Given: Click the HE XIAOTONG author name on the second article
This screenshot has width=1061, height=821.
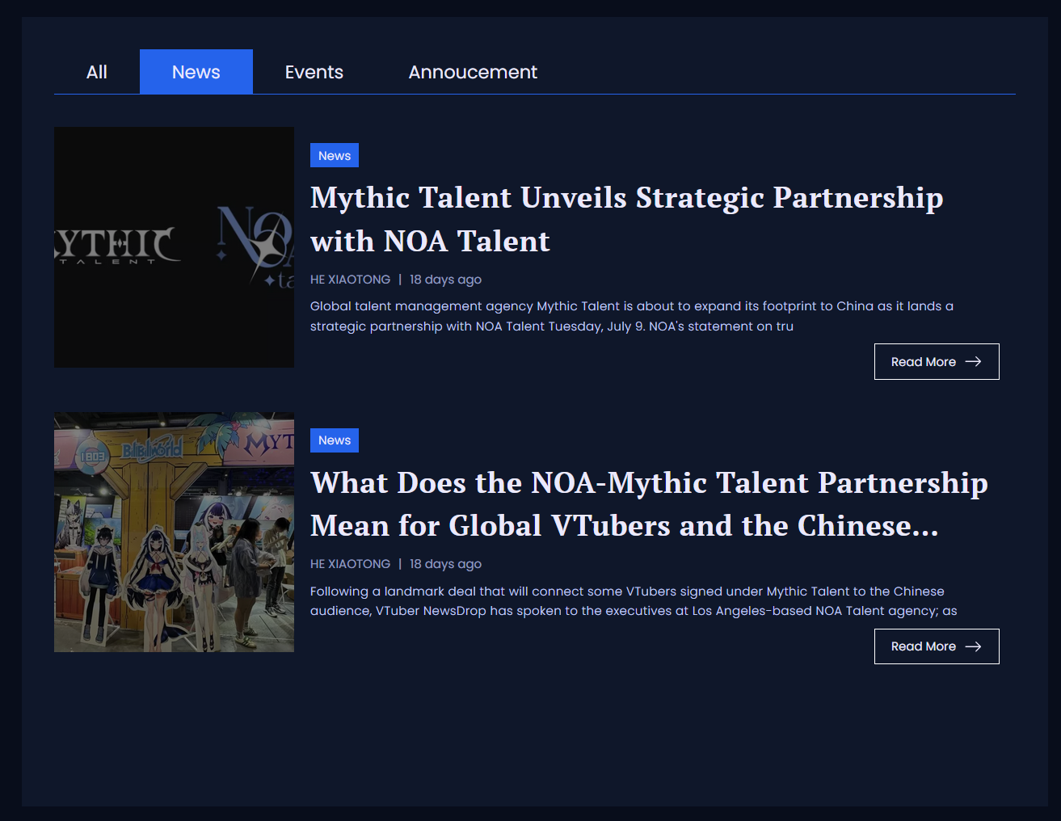Looking at the screenshot, I should [x=350, y=564].
